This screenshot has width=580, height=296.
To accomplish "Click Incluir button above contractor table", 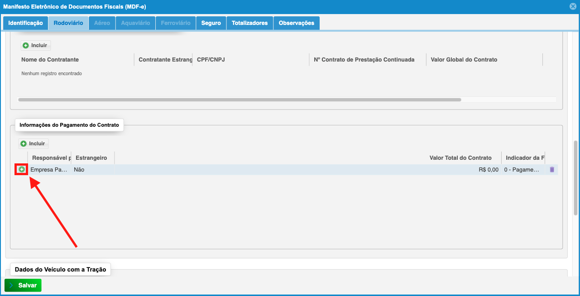I will (x=35, y=45).
